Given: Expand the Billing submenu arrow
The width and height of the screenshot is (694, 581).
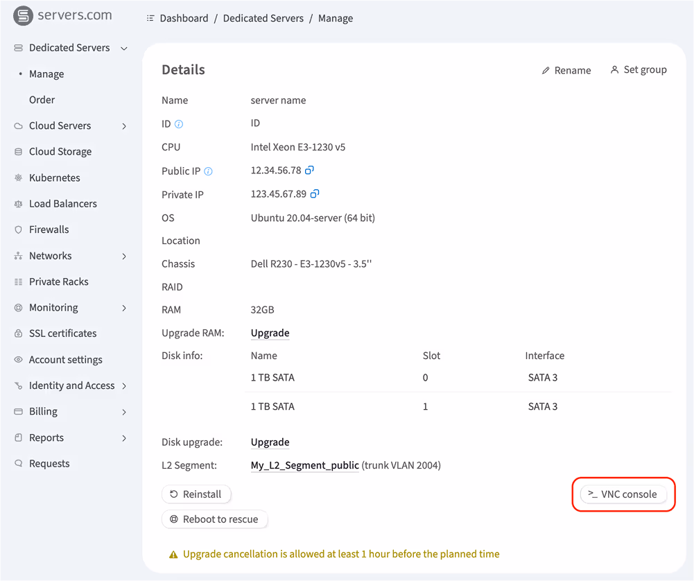Looking at the screenshot, I should [x=124, y=412].
